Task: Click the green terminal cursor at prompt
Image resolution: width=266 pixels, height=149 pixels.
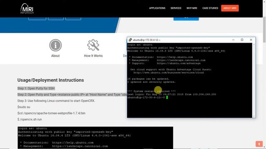Action: click(x=167, y=98)
